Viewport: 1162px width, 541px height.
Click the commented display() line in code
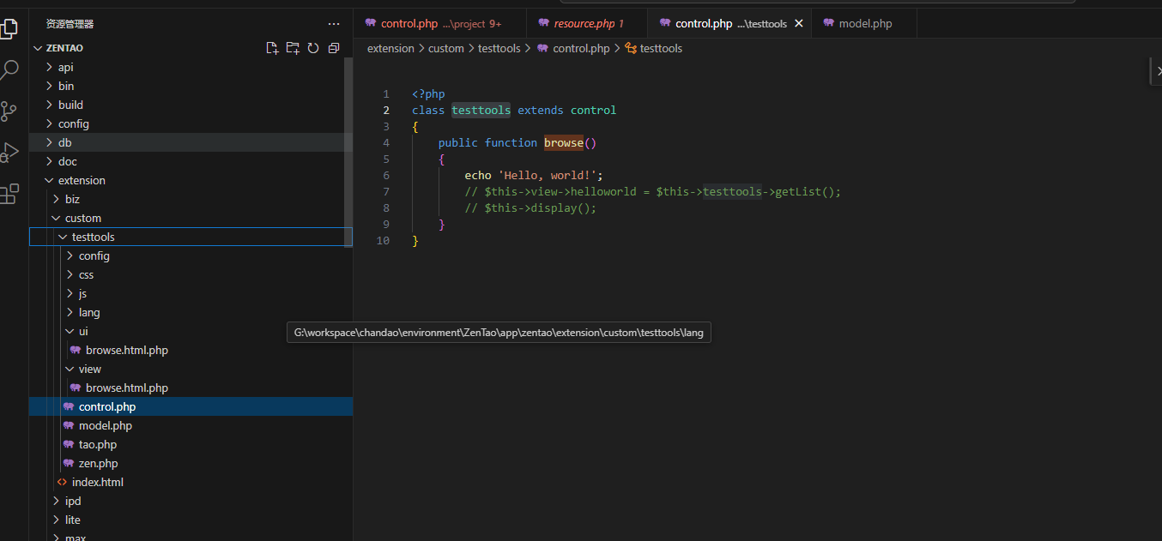[x=530, y=207]
